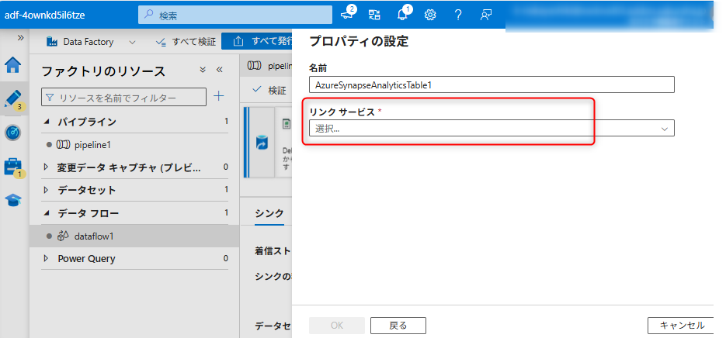Expand 変更データ キャプチャ section

pos(46,167)
